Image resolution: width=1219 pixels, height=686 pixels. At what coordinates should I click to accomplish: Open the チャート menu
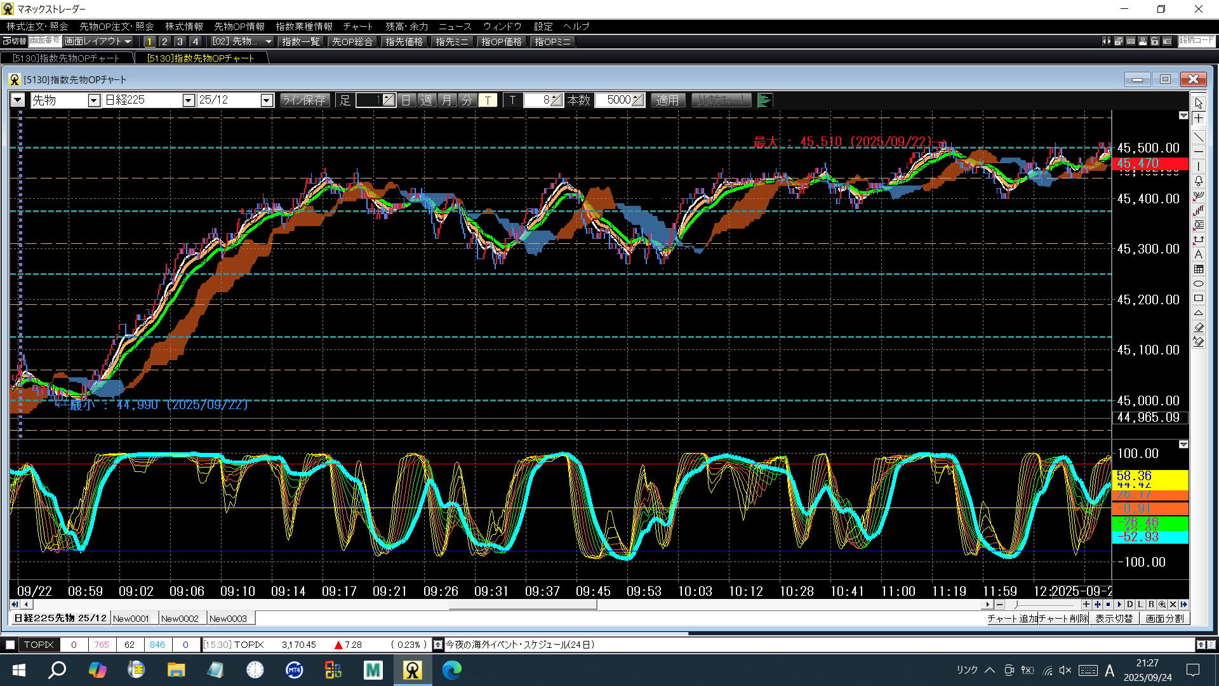(357, 26)
